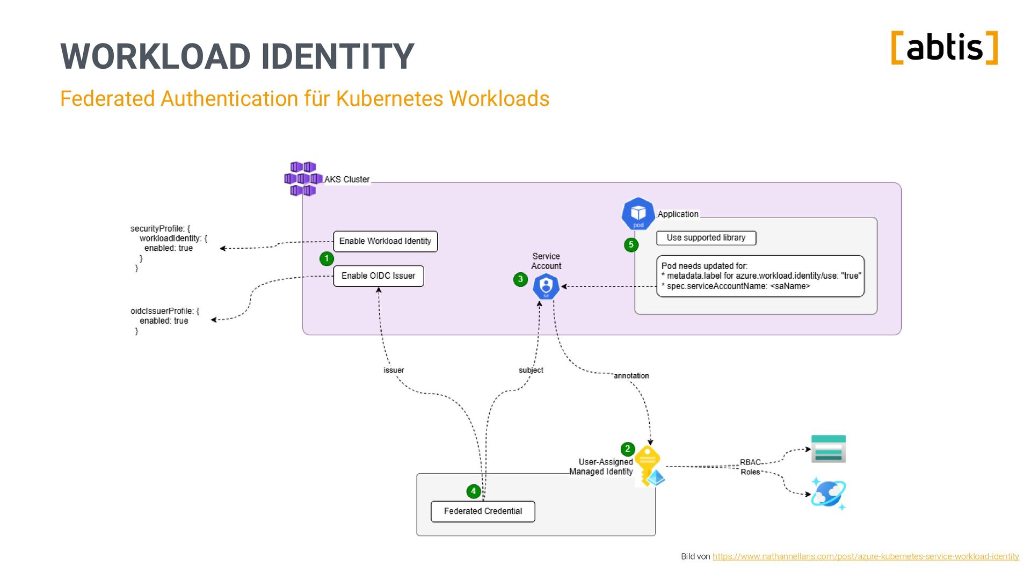The width and height of the screenshot is (1031, 580).
Task: Click the abtis logo
Action: click(x=944, y=48)
